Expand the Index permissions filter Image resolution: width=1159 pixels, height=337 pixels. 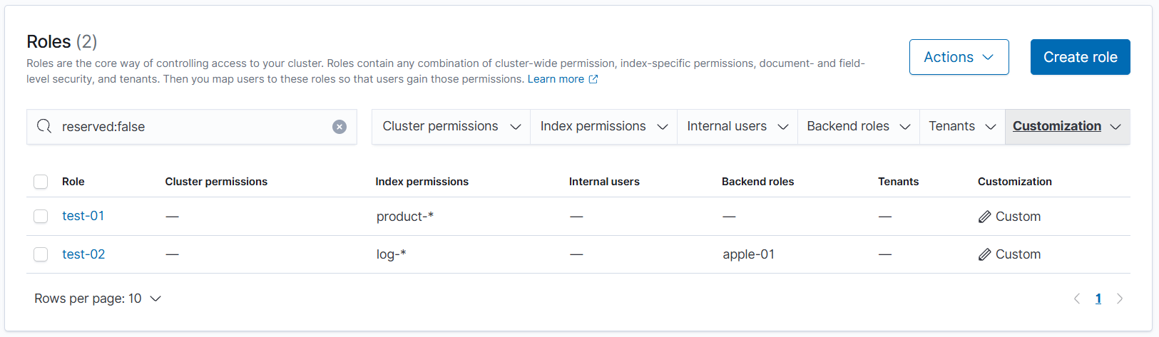603,127
